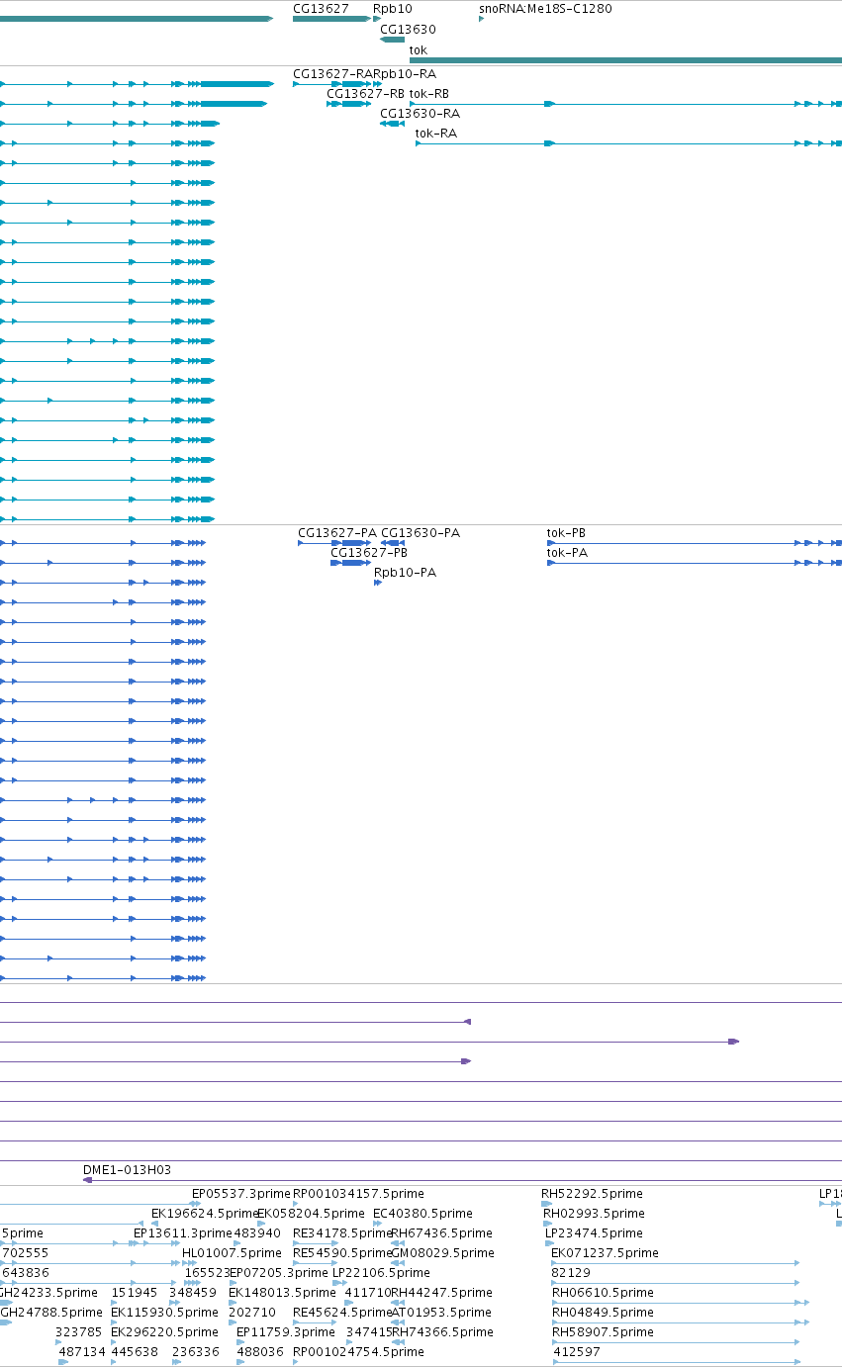Select feature 165523
The height and width of the screenshot is (1367, 842).
coord(207,1272)
